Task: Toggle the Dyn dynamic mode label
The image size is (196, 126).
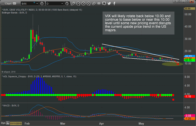Action: [3, 123]
